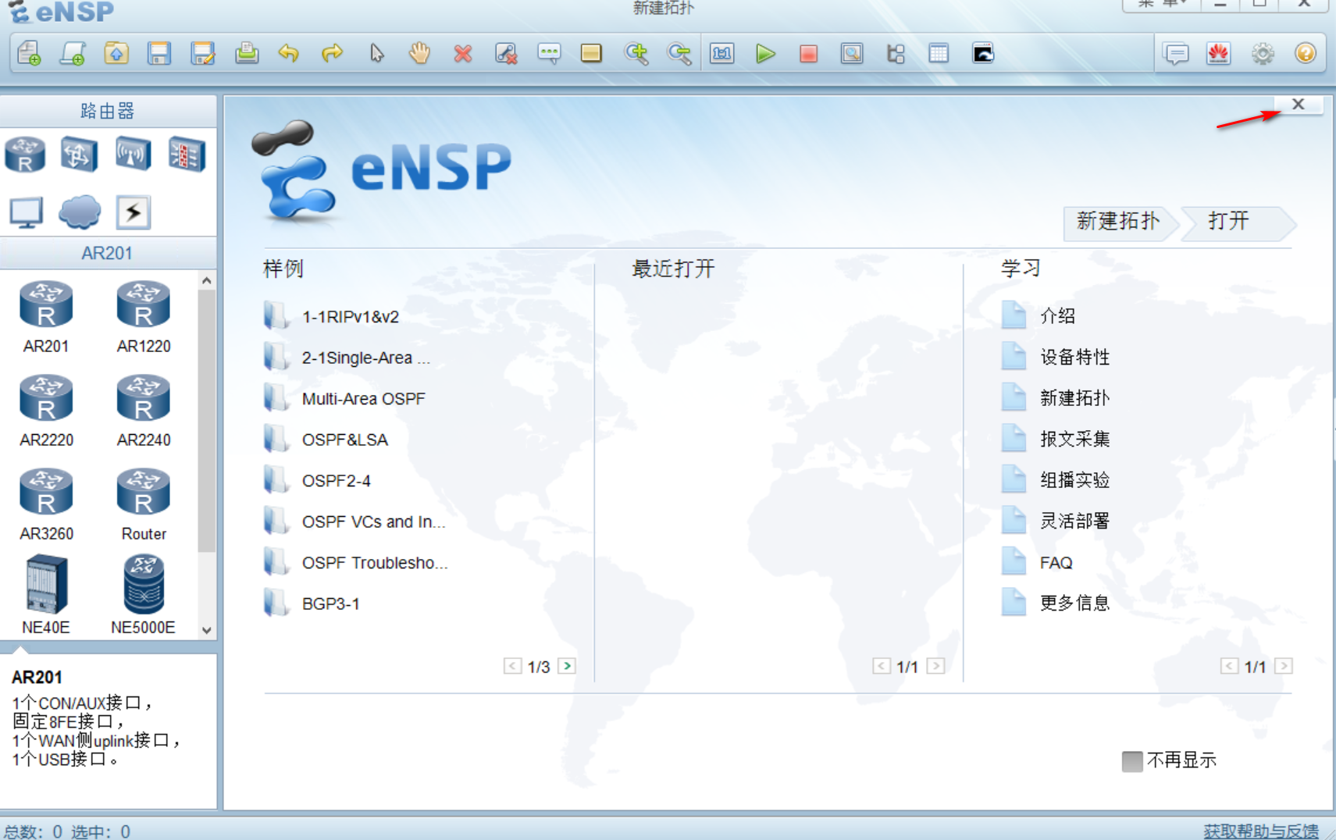Collapse the 路由器 device panel

coord(109,110)
